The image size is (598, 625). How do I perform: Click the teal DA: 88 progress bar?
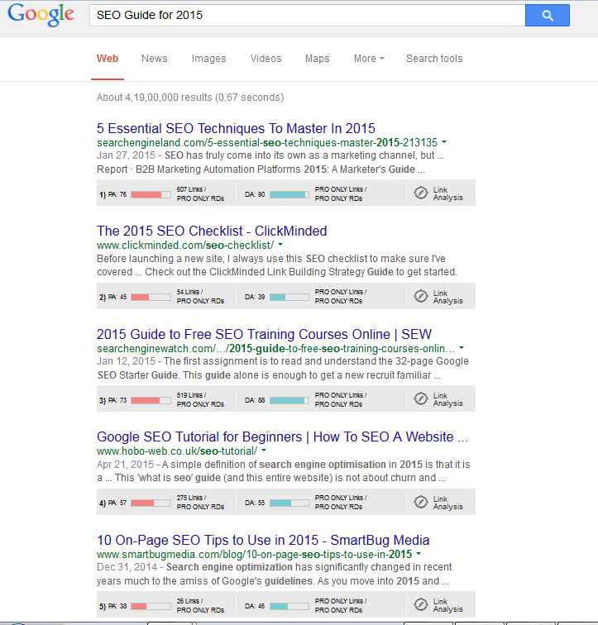click(289, 400)
